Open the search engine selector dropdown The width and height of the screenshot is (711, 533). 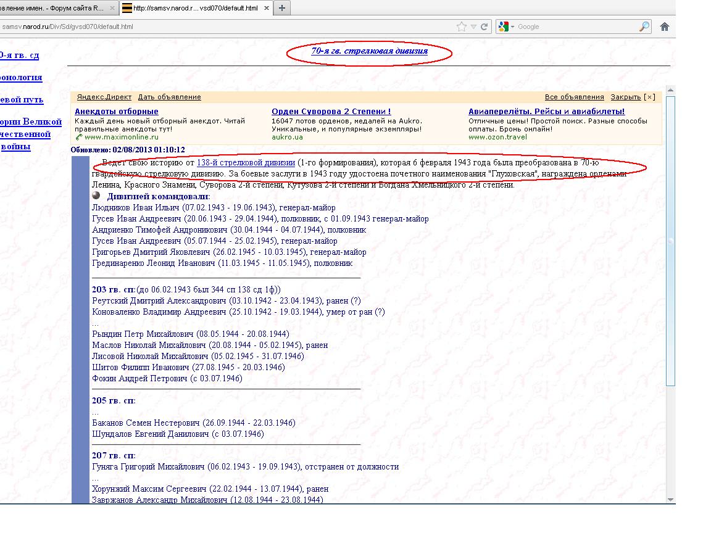(x=506, y=27)
